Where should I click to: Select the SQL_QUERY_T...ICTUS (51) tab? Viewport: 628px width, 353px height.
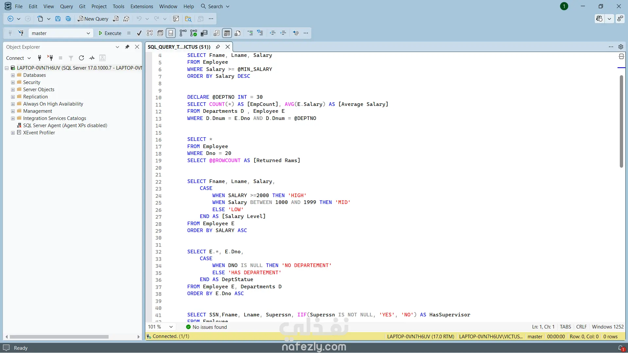coord(179,47)
